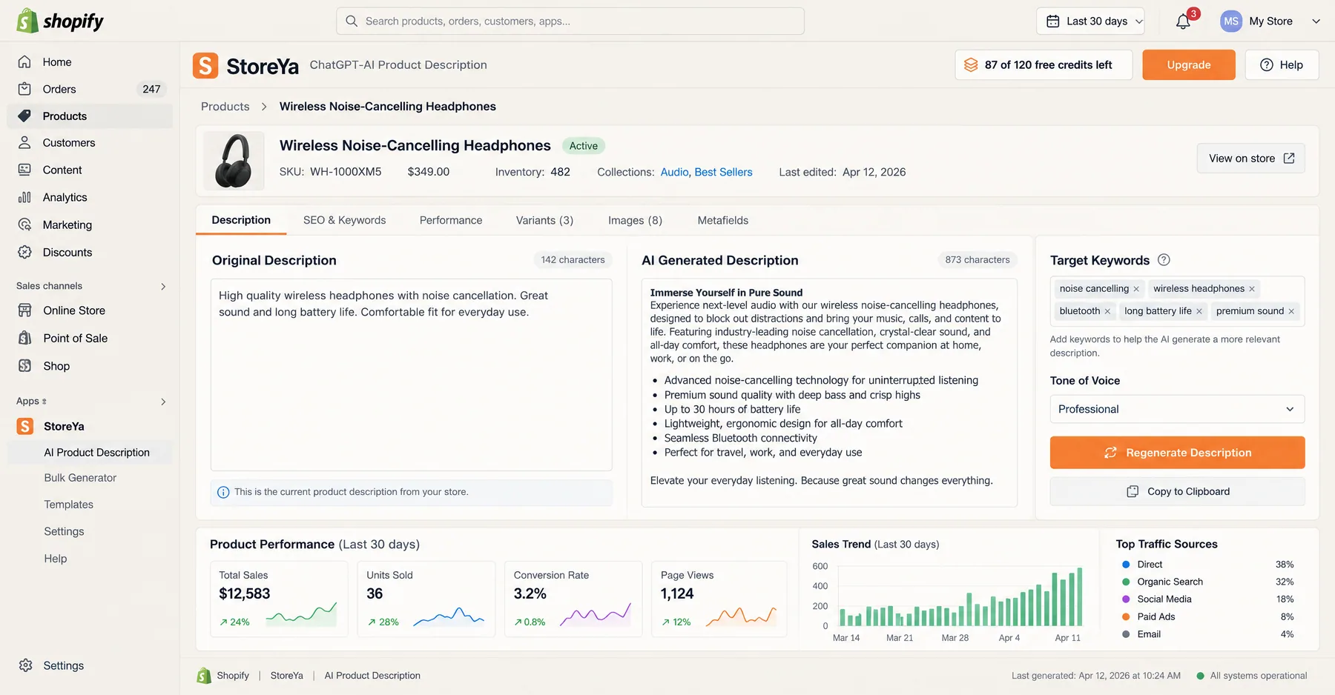Click the Upgrade button
Image resolution: width=1335 pixels, height=695 pixels.
pyautogui.click(x=1189, y=65)
